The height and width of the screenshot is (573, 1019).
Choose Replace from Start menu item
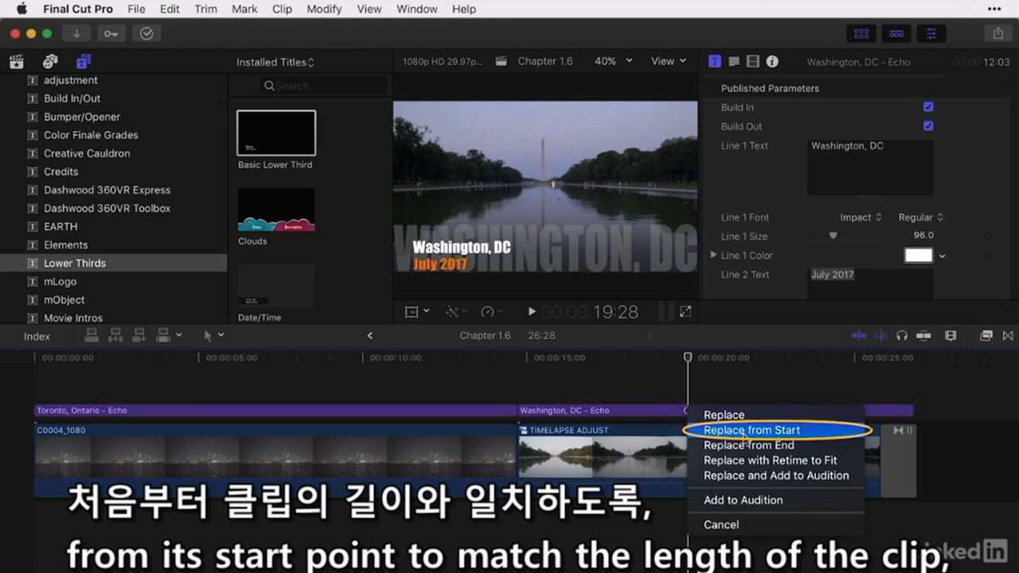pyautogui.click(x=775, y=430)
